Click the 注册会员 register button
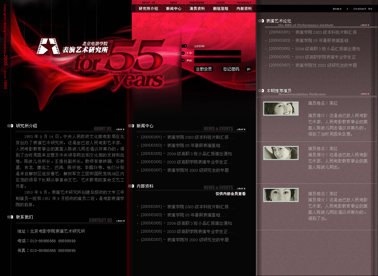Viewport: 378px width, 276px height. tap(203, 69)
